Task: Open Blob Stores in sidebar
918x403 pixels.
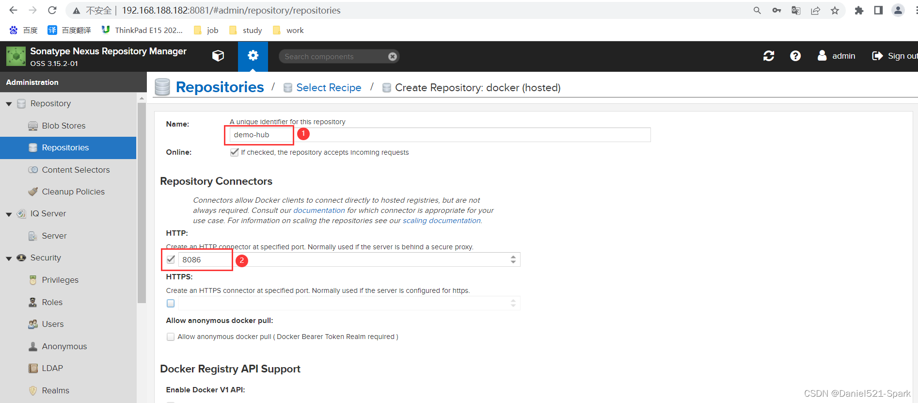Action: coord(63,126)
